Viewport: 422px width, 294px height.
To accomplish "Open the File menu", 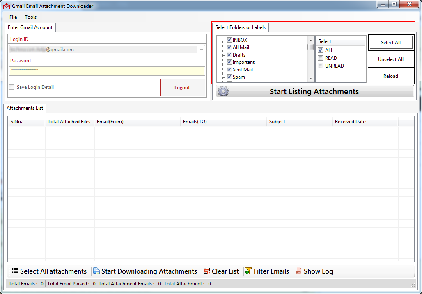I will coord(13,17).
